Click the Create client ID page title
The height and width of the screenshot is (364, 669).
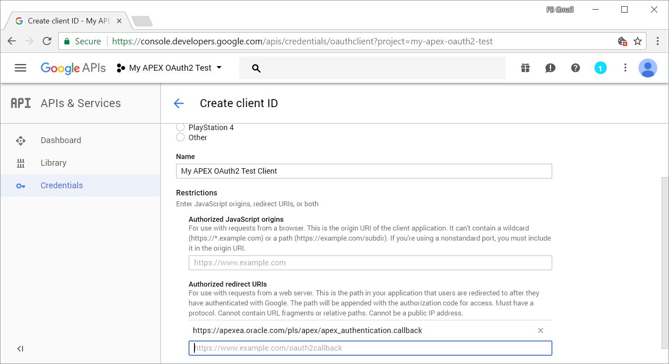[239, 103]
